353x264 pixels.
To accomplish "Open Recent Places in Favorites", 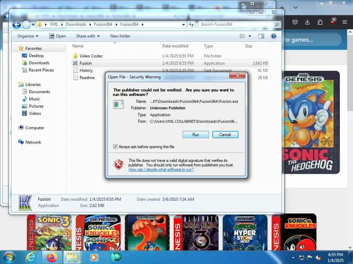I will click(41, 70).
